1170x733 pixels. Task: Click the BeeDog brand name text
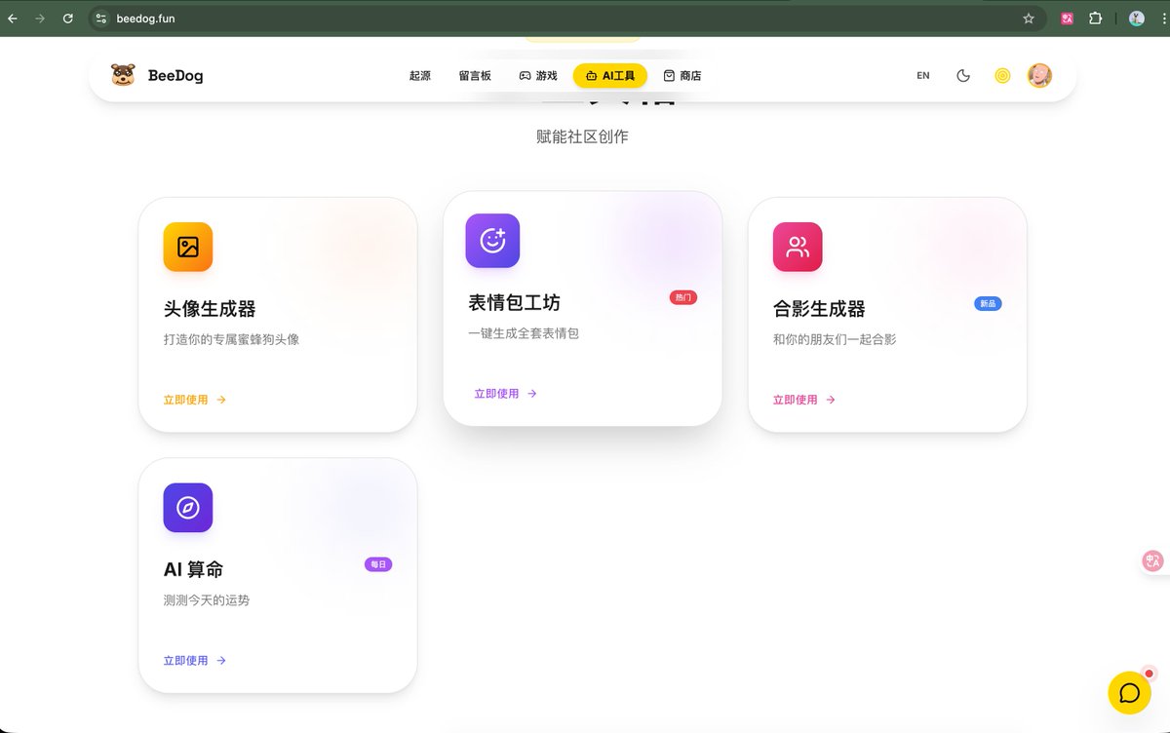tap(175, 76)
